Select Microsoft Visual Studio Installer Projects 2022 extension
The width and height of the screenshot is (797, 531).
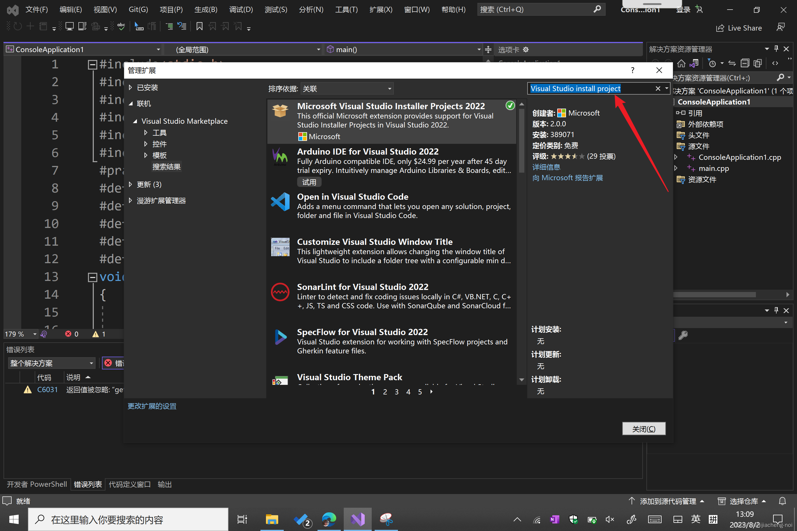coord(392,121)
